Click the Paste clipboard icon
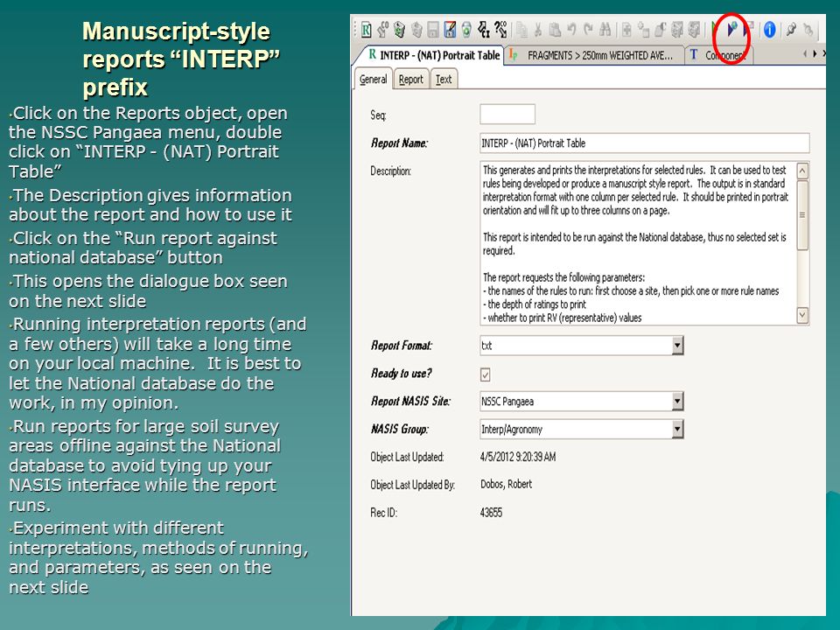 556,31
